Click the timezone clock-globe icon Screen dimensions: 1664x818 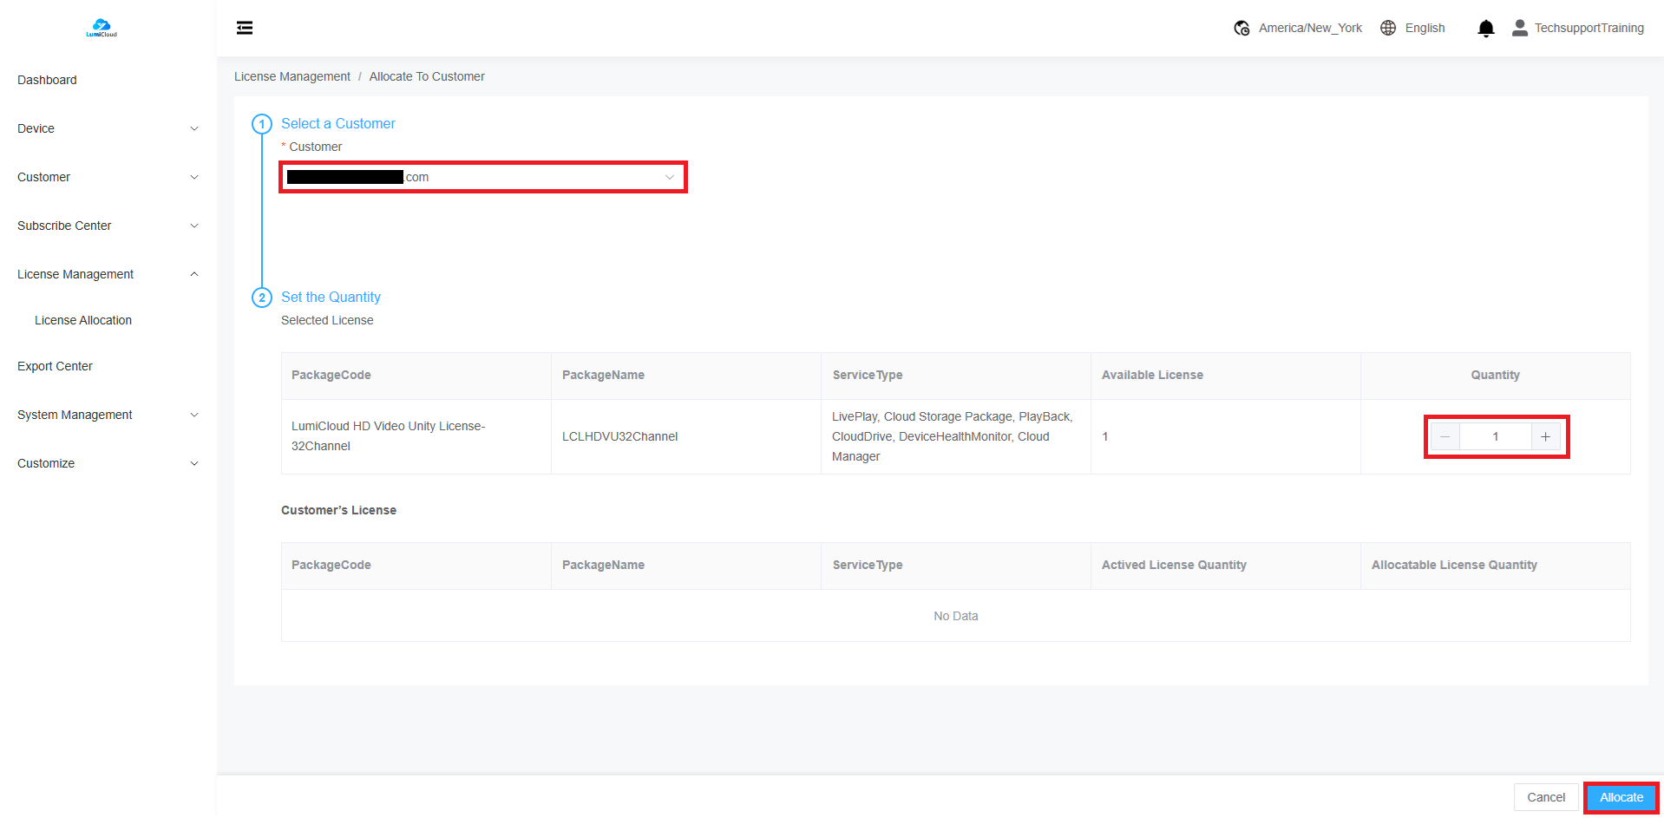tap(1241, 28)
